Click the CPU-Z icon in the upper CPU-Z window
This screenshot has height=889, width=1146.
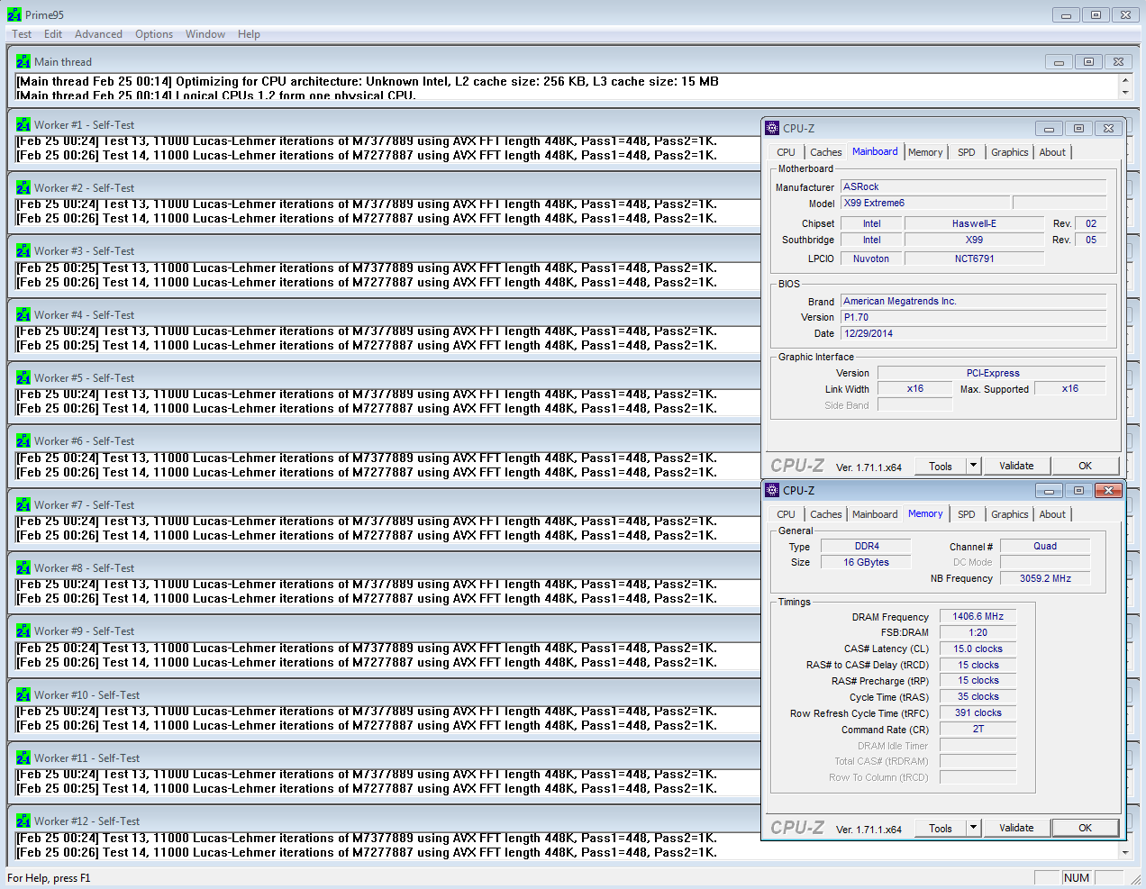[x=772, y=128]
